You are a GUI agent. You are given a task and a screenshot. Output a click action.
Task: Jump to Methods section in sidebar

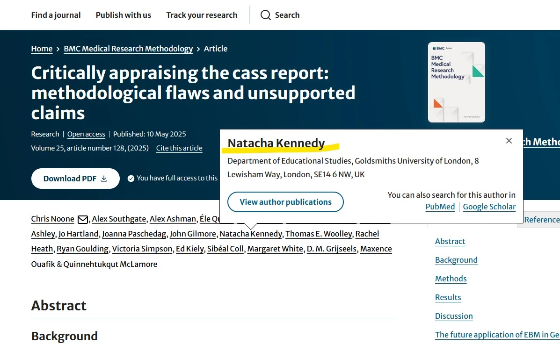coord(451,279)
